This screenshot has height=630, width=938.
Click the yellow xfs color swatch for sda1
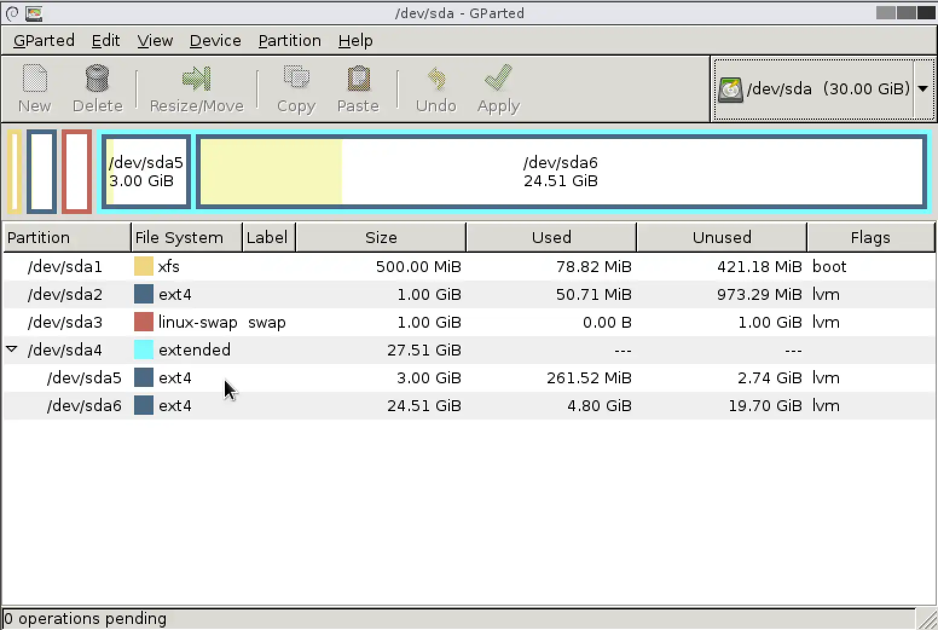(x=143, y=266)
